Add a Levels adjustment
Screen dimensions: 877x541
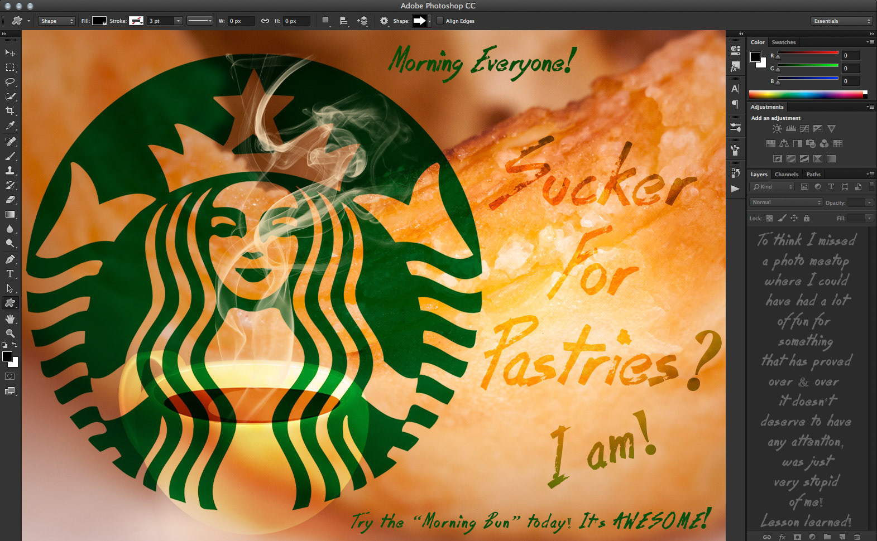pos(790,129)
